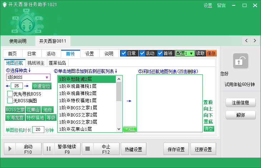Enable 优先寻找BOSS checkbox

(x=10, y=94)
